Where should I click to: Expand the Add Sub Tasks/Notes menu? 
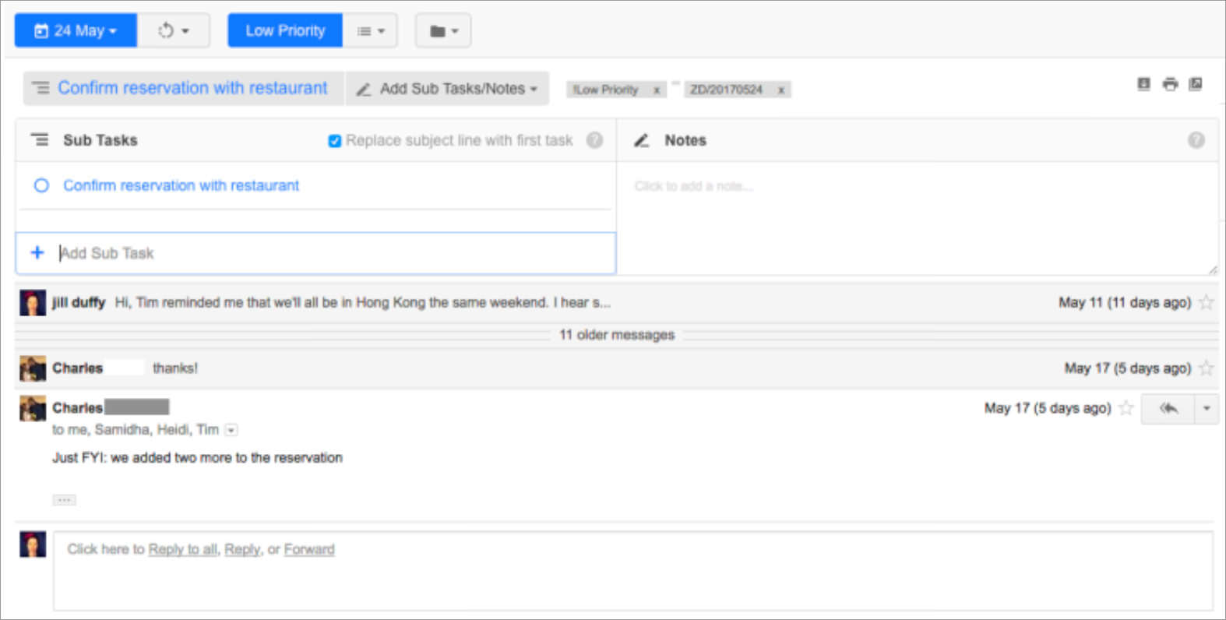(x=447, y=89)
